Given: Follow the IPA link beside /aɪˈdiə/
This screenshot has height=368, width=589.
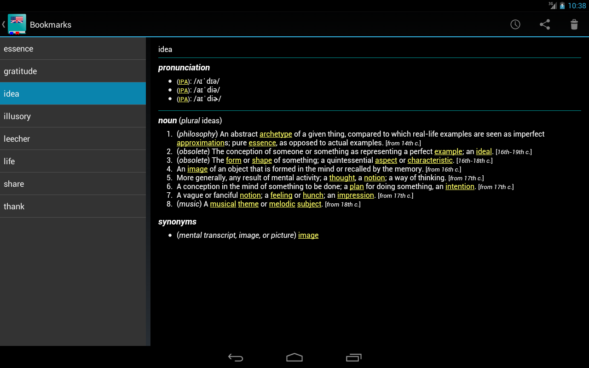Looking at the screenshot, I should pyautogui.click(x=183, y=91).
